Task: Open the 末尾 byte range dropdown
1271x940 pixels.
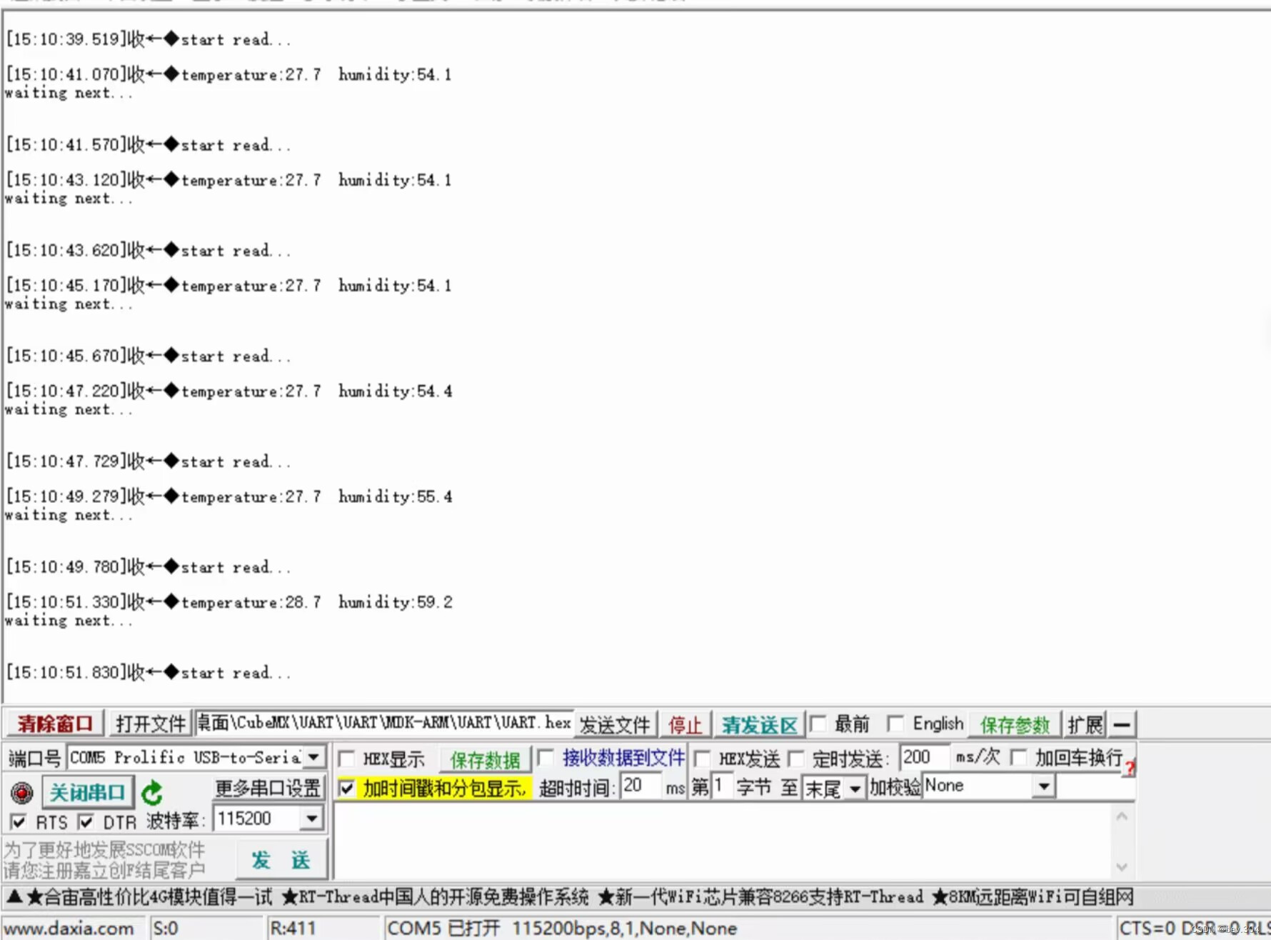Action: point(854,789)
